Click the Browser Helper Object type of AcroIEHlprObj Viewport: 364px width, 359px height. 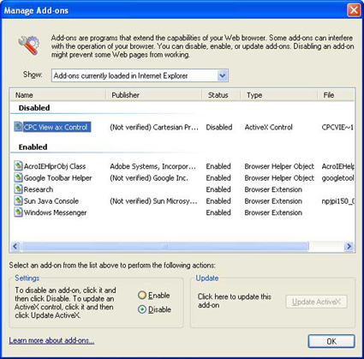[279, 166]
